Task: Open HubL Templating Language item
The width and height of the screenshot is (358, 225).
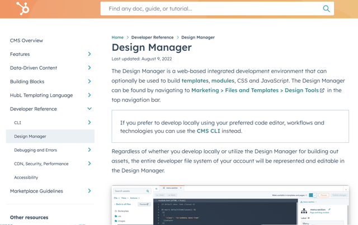Action: (41, 95)
